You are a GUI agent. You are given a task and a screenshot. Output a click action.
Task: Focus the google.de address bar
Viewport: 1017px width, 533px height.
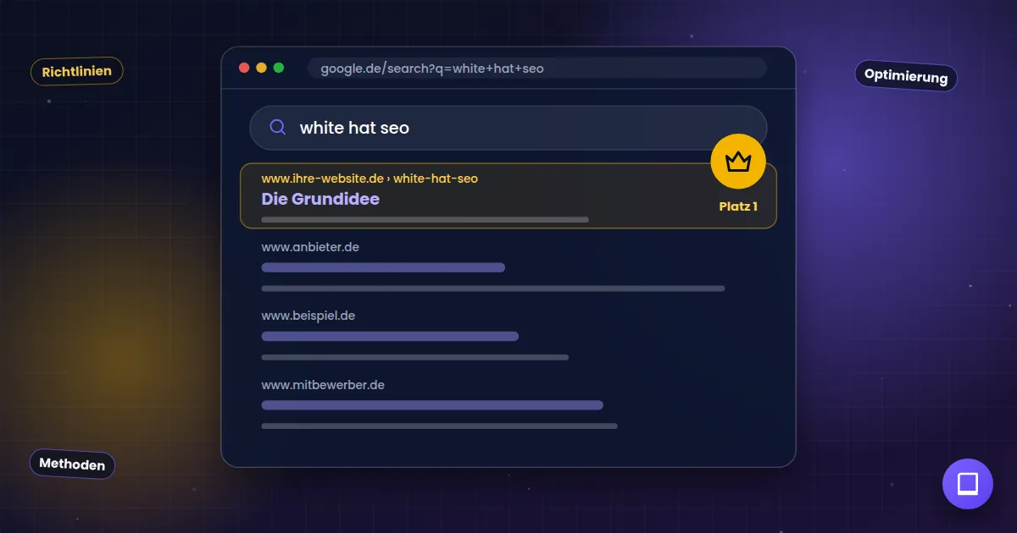537,68
